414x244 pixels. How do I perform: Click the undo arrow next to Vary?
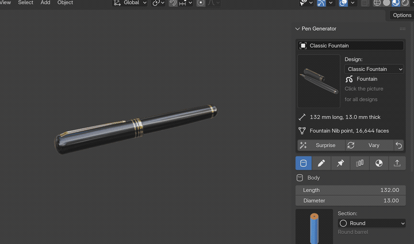click(399, 146)
